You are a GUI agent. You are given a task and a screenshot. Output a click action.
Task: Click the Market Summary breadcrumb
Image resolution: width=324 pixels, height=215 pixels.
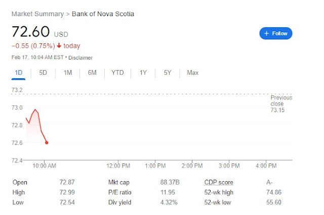(37, 14)
